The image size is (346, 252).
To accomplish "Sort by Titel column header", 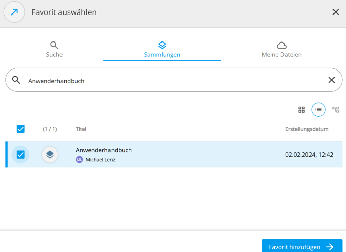I will tap(81, 129).
